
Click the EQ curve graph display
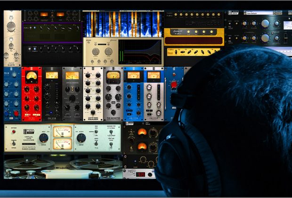coord(140,52)
